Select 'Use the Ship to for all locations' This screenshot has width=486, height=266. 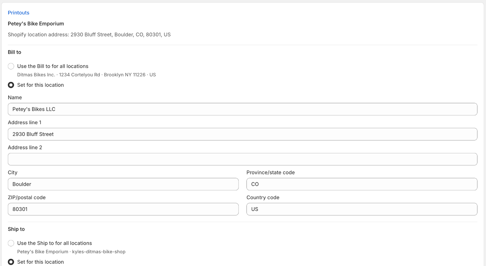(11, 243)
